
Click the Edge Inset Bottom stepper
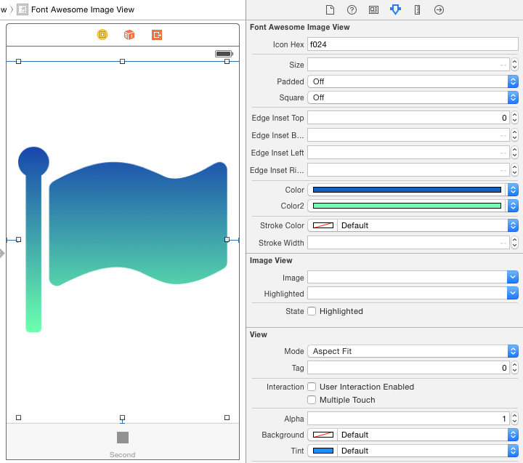click(x=514, y=135)
